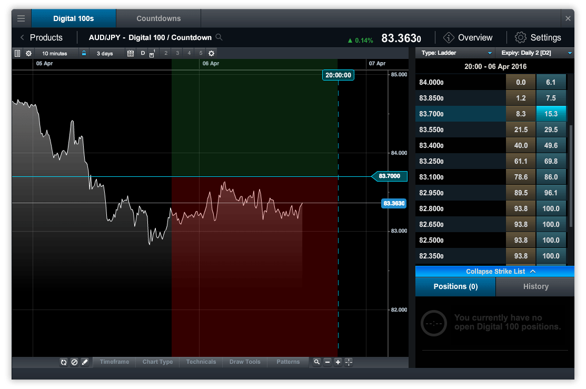Buy 83.4000 strike at 49.6

[551, 145]
